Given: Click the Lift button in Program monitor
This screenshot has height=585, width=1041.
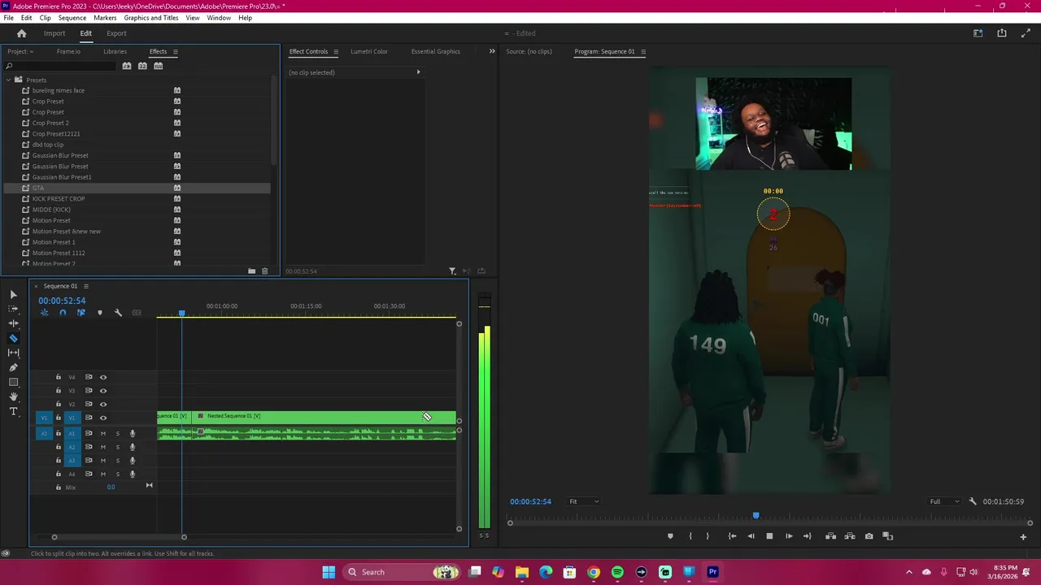Looking at the screenshot, I should pyautogui.click(x=830, y=536).
